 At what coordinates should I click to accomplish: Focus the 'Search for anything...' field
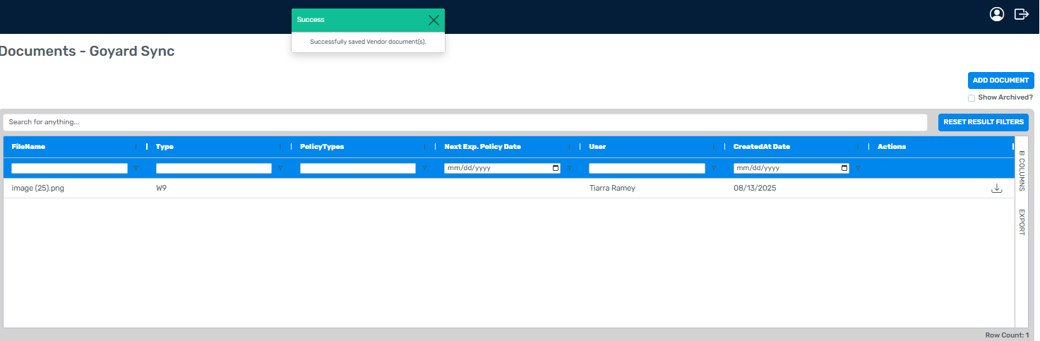465,122
